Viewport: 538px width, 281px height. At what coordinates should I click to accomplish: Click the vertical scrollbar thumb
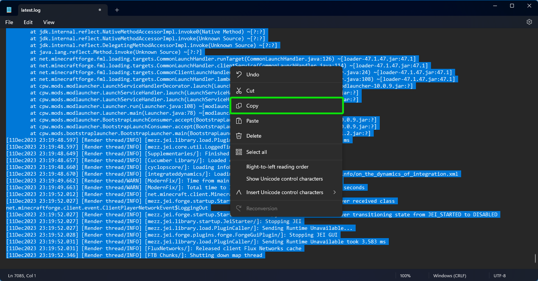pos(535,259)
